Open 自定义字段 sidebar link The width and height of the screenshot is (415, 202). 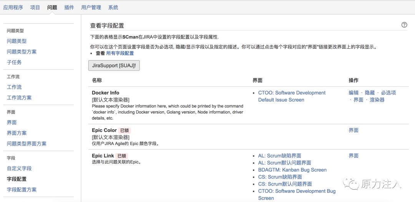(x=19, y=169)
